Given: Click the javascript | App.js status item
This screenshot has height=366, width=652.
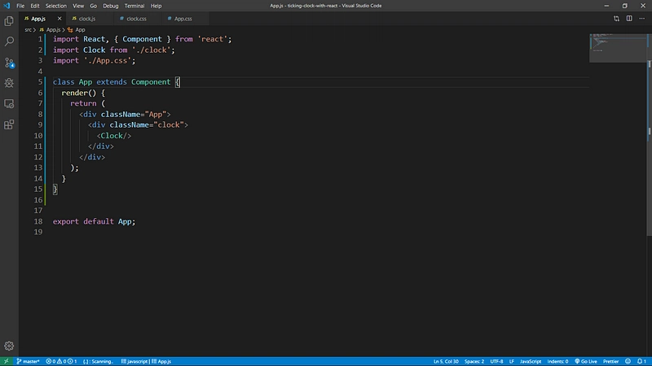Looking at the screenshot, I should (146, 361).
